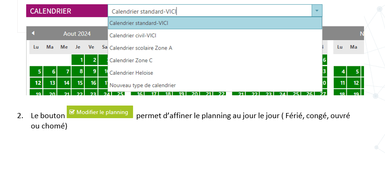Go to previous month with left arrow
385x184 pixels.
click(x=33, y=33)
